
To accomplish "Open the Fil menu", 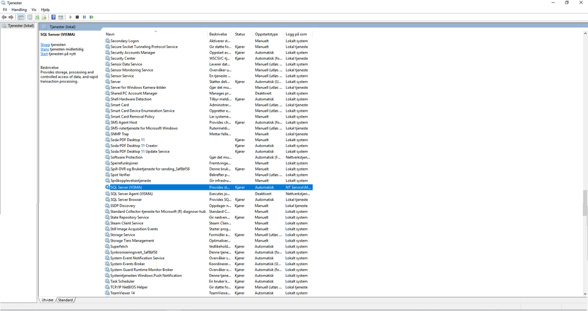I will pos(5,10).
